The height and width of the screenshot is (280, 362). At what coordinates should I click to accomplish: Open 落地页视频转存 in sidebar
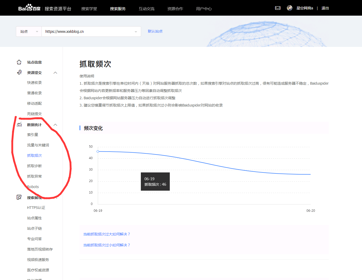pyautogui.click(x=40, y=249)
